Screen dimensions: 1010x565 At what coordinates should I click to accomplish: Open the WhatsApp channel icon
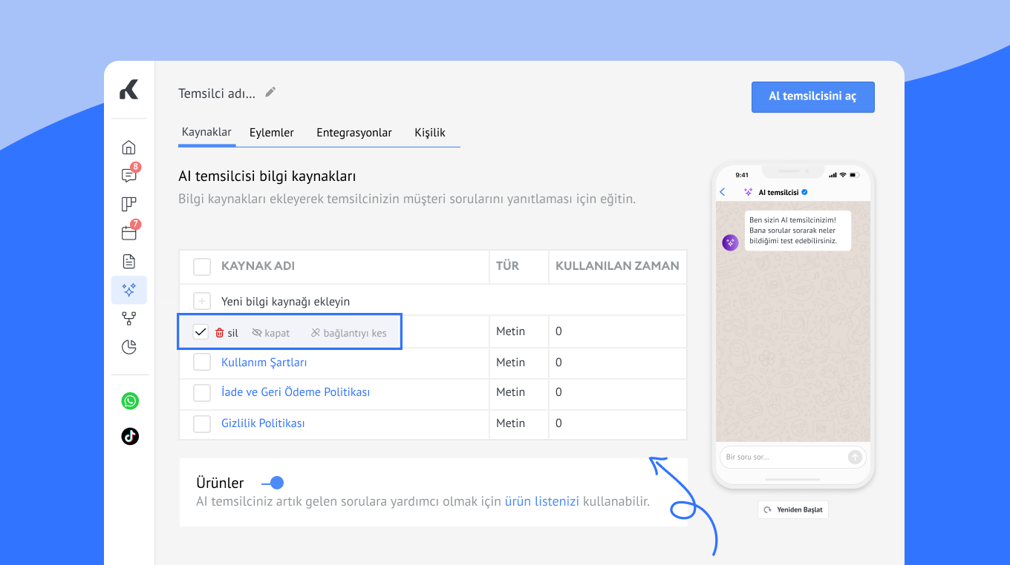pos(130,401)
